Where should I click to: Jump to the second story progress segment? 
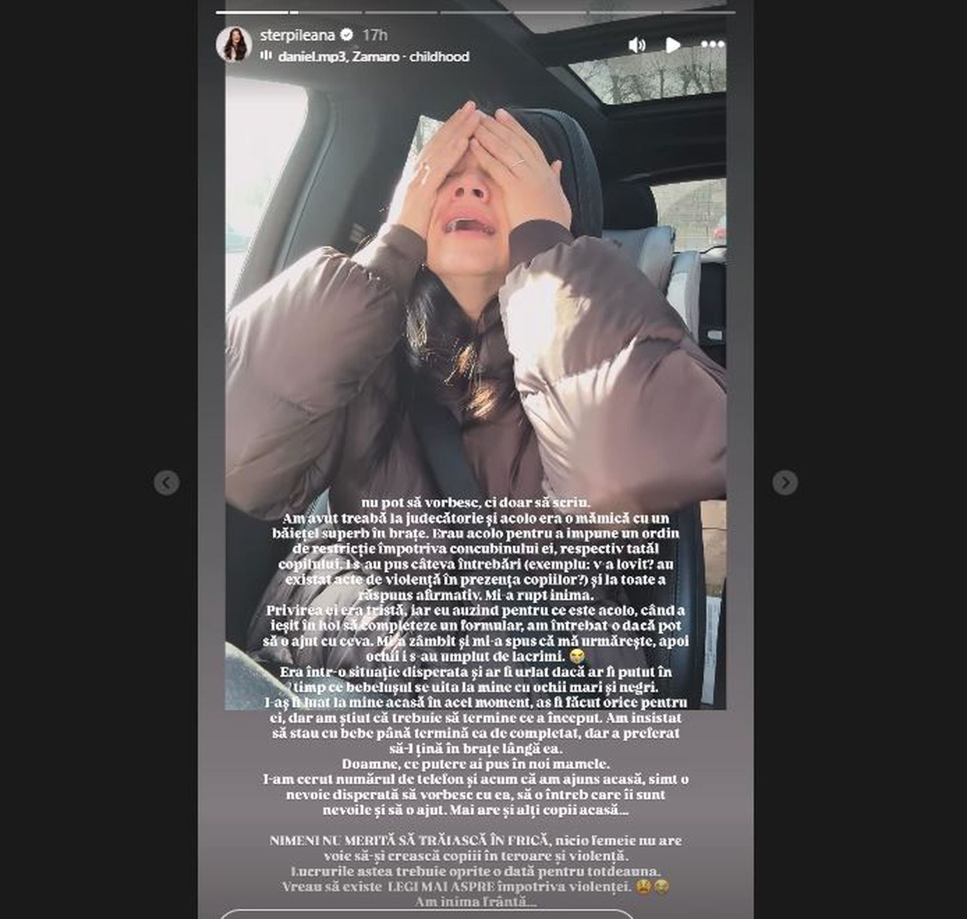tap(326, 12)
